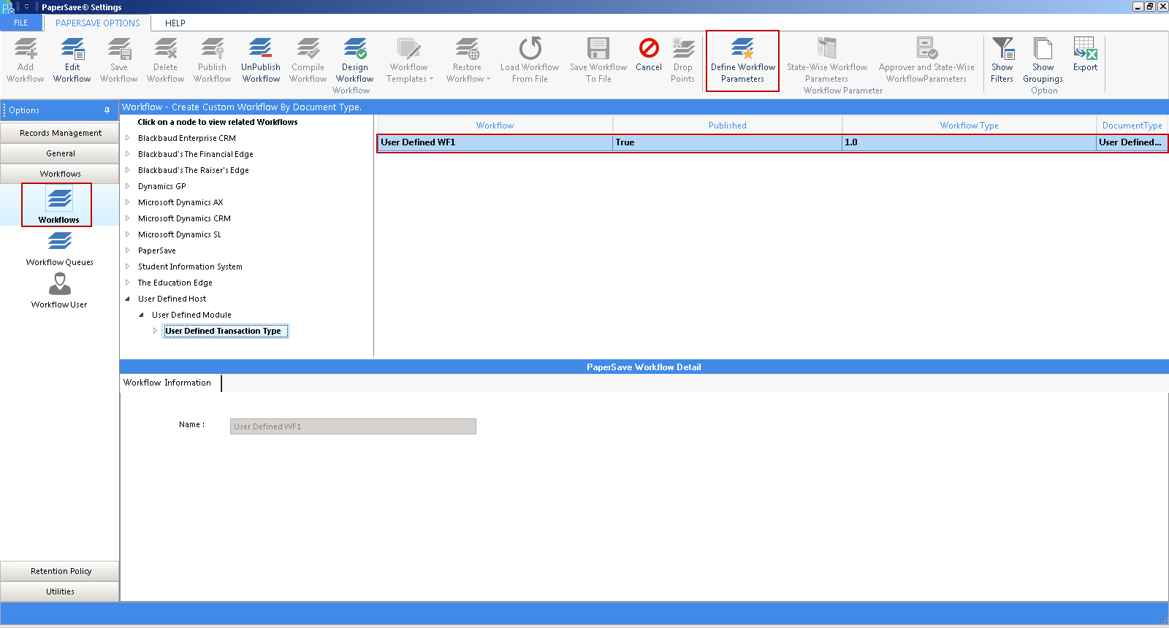Toggle Show Filters
This screenshot has width=1169, height=628.
[x=1002, y=60]
